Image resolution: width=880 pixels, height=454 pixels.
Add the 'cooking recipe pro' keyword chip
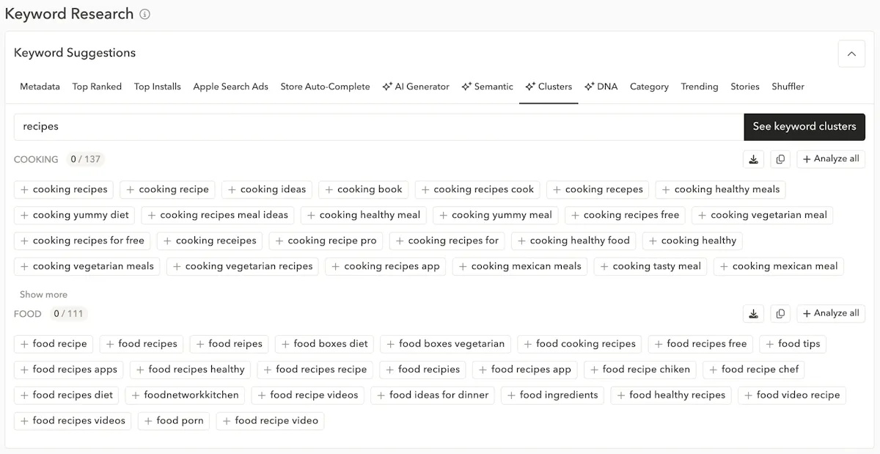(x=326, y=241)
